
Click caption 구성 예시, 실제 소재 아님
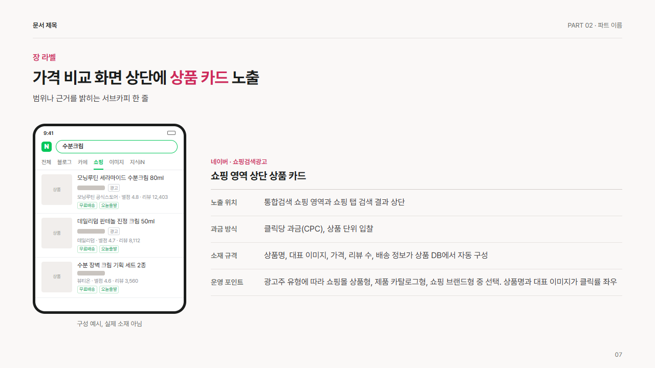[110, 324]
